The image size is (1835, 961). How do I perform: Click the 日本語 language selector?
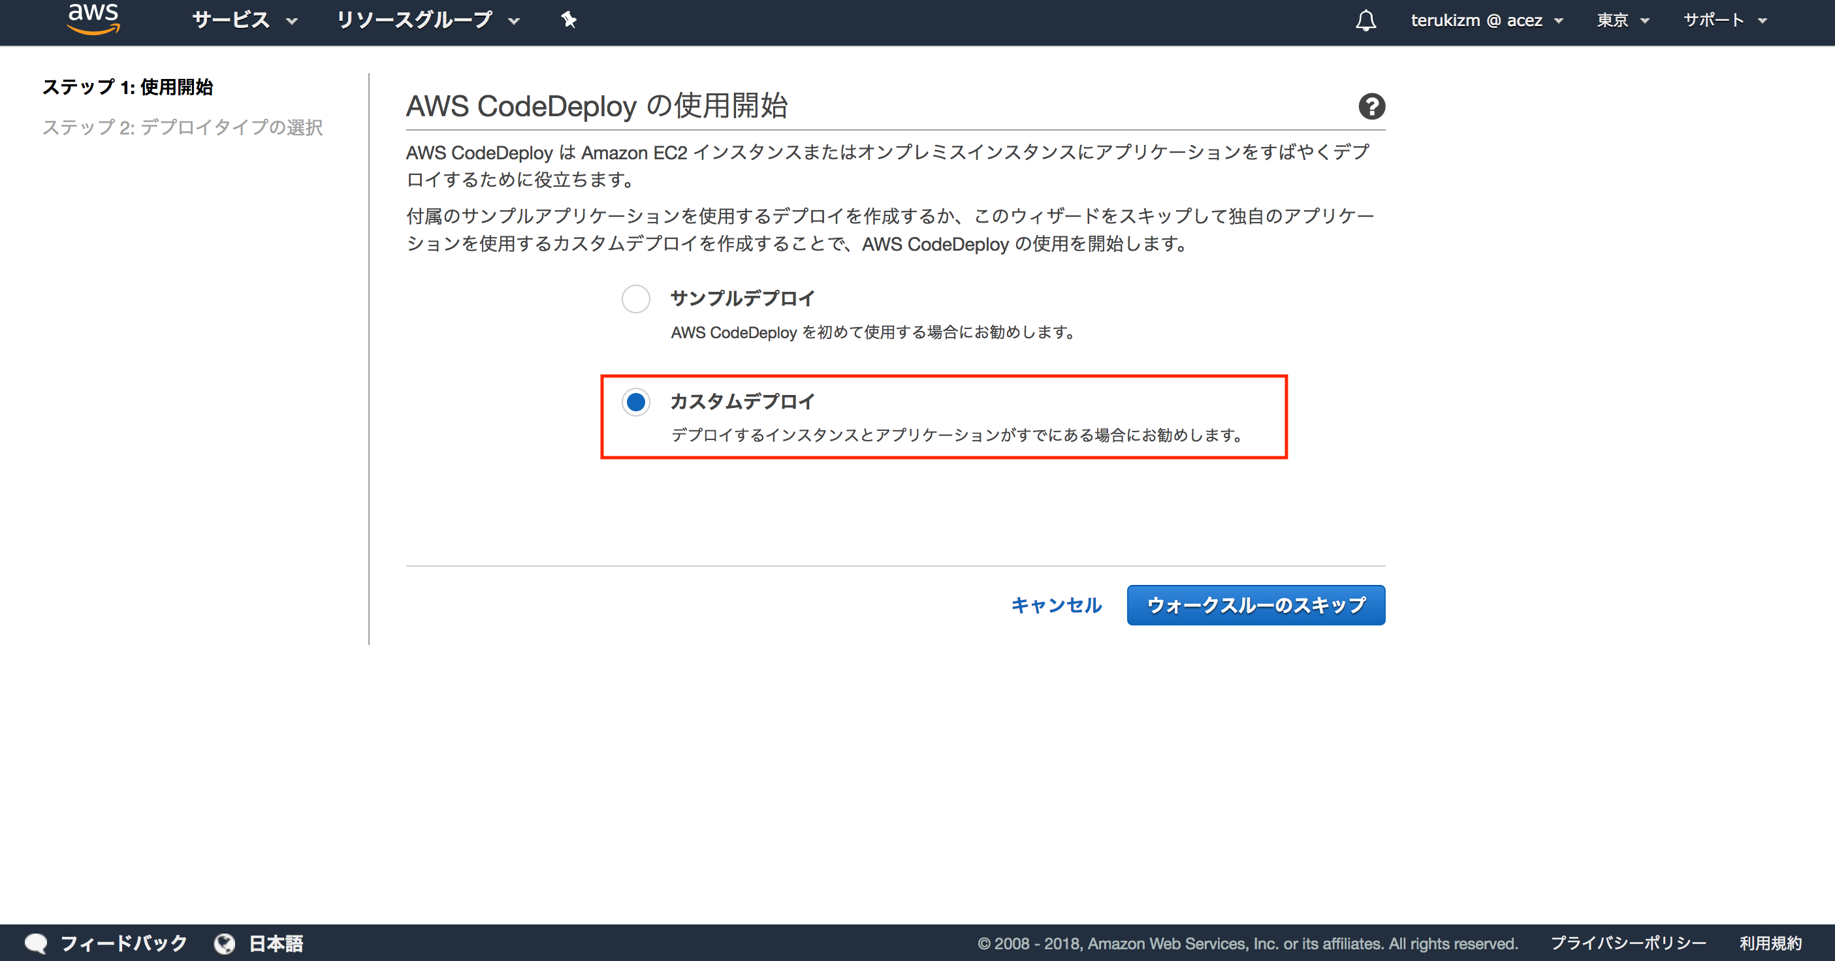[276, 943]
